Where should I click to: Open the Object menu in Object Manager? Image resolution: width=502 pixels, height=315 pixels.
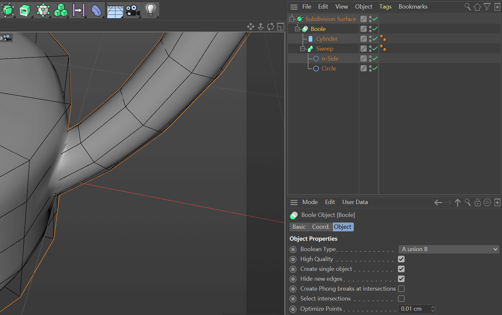tap(364, 7)
